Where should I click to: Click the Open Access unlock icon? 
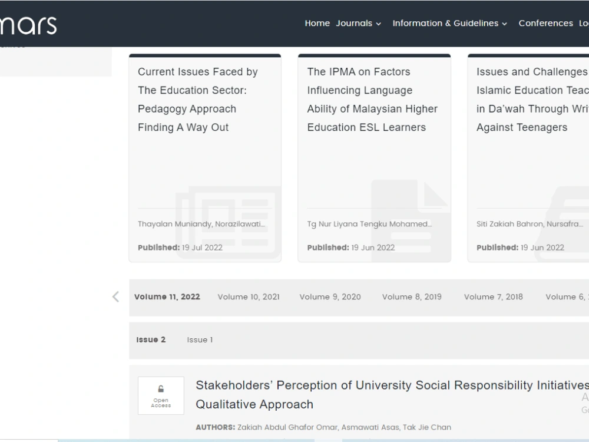click(161, 389)
